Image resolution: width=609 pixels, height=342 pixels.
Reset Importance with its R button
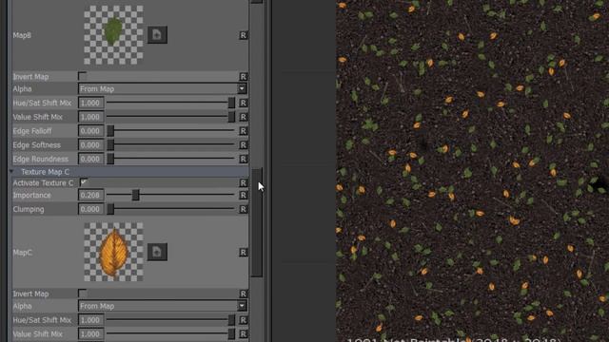click(244, 195)
